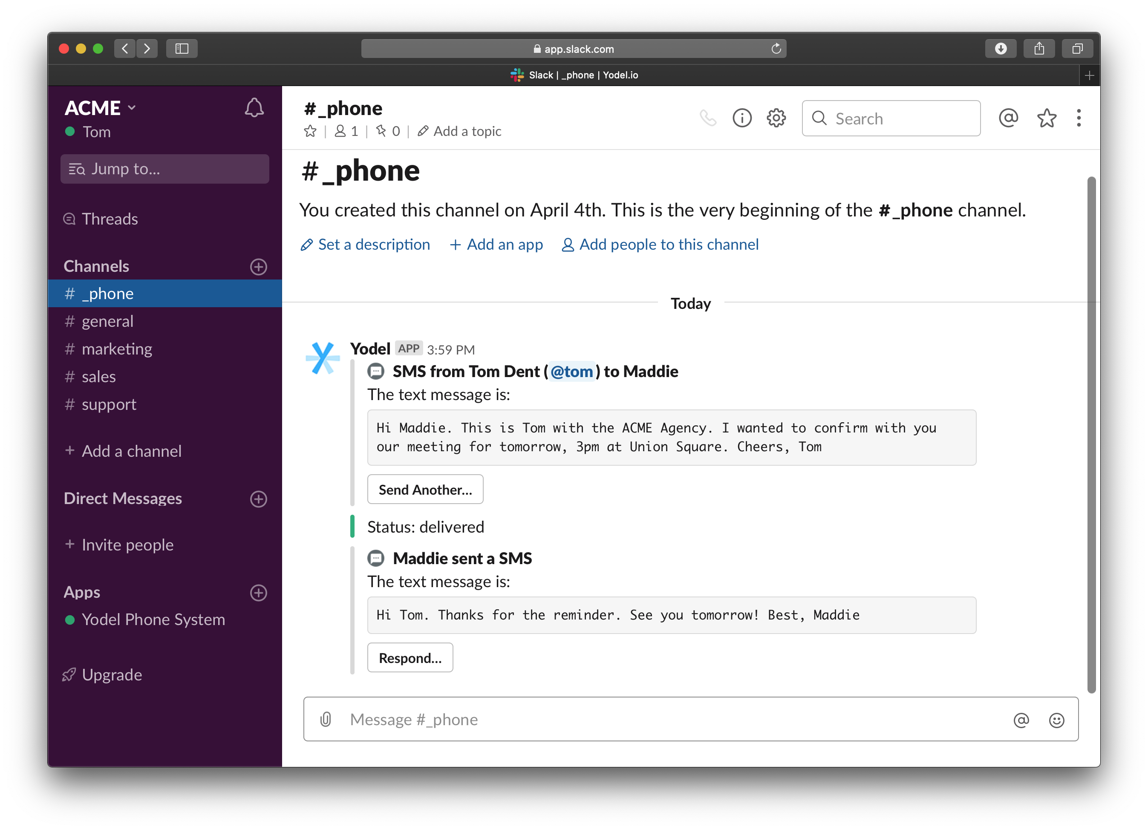Screen dimensions: 1148x830
Task: Add a new channel with plus icon
Action: pyautogui.click(x=258, y=267)
